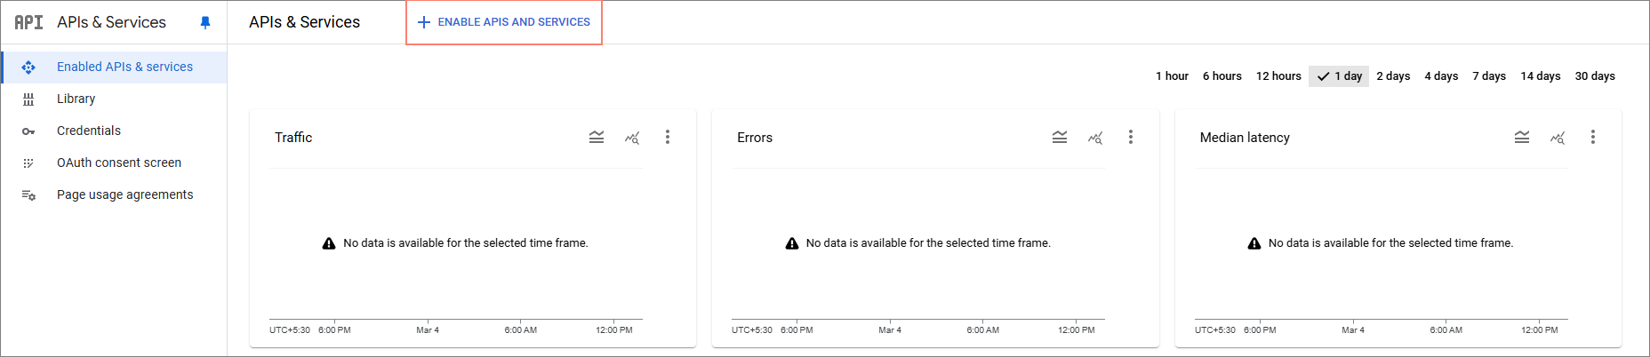This screenshot has height=357, width=1650.
Task: Open Traffic chart more options menu
Action: click(668, 138)
